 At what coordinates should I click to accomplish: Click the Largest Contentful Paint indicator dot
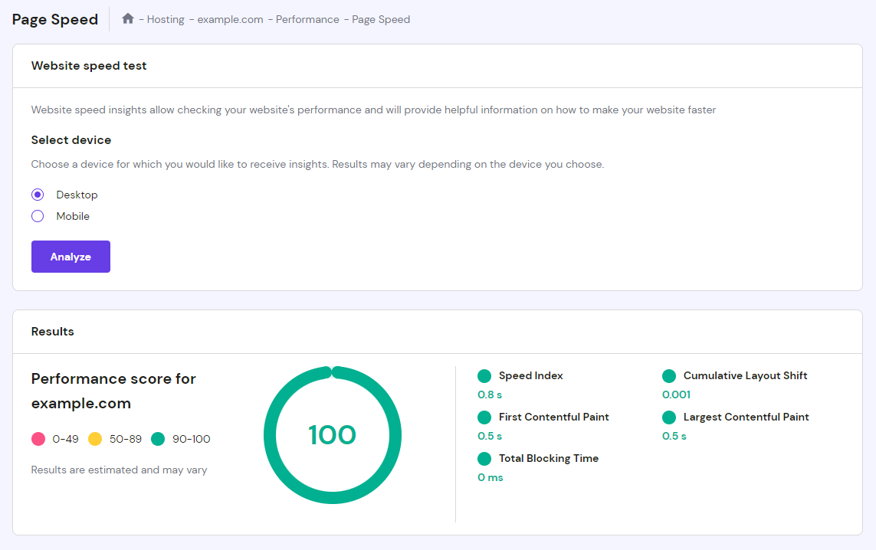668,417
